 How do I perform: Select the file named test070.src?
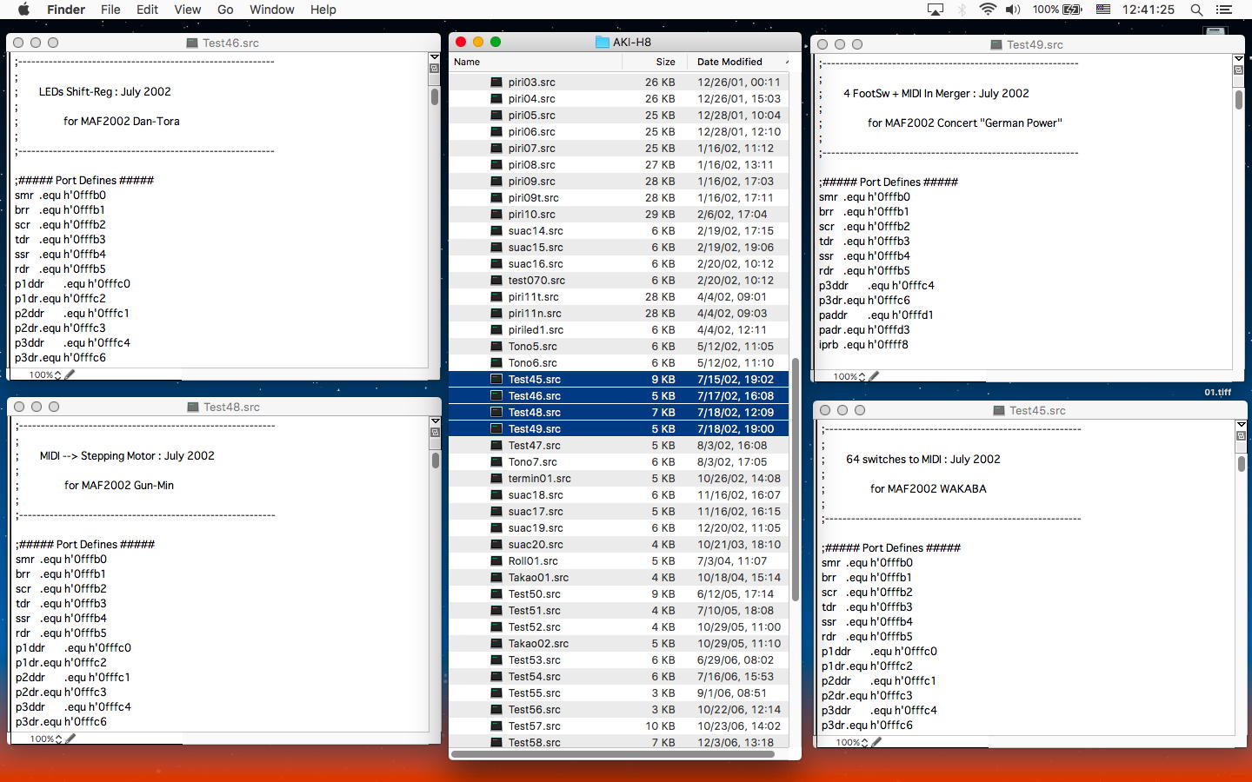[619, 280]
